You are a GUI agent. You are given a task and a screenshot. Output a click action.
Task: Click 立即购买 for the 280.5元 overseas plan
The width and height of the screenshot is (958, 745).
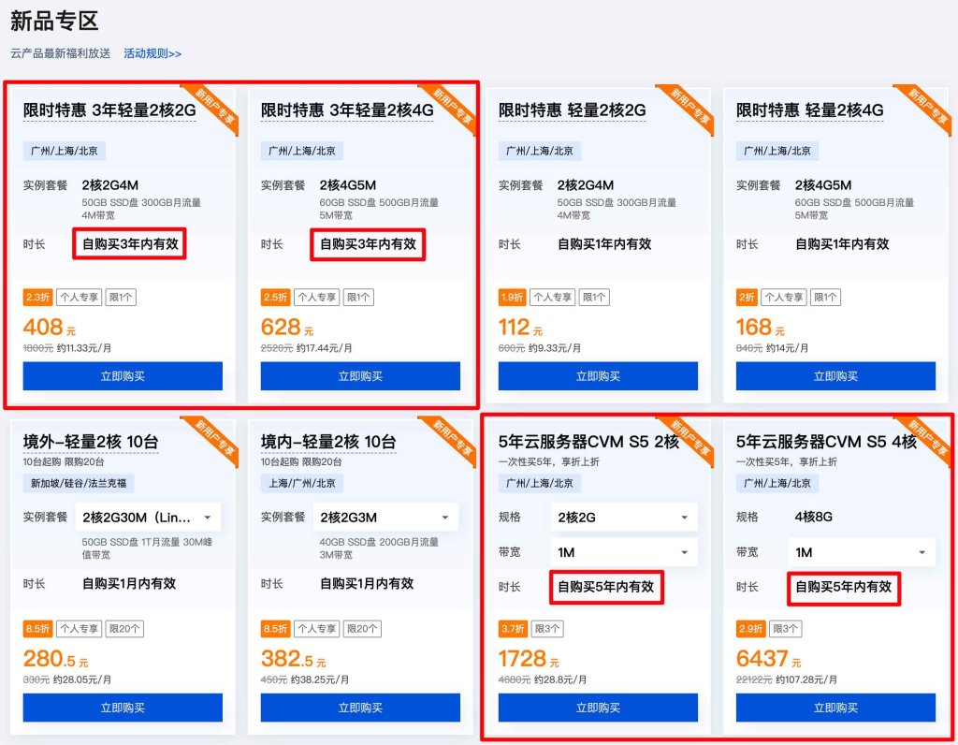pos(123,708)
